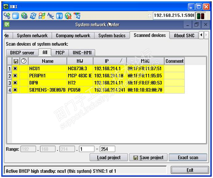
Task: Toggle the save checkbox for NCU1 row
Action: 15,69
